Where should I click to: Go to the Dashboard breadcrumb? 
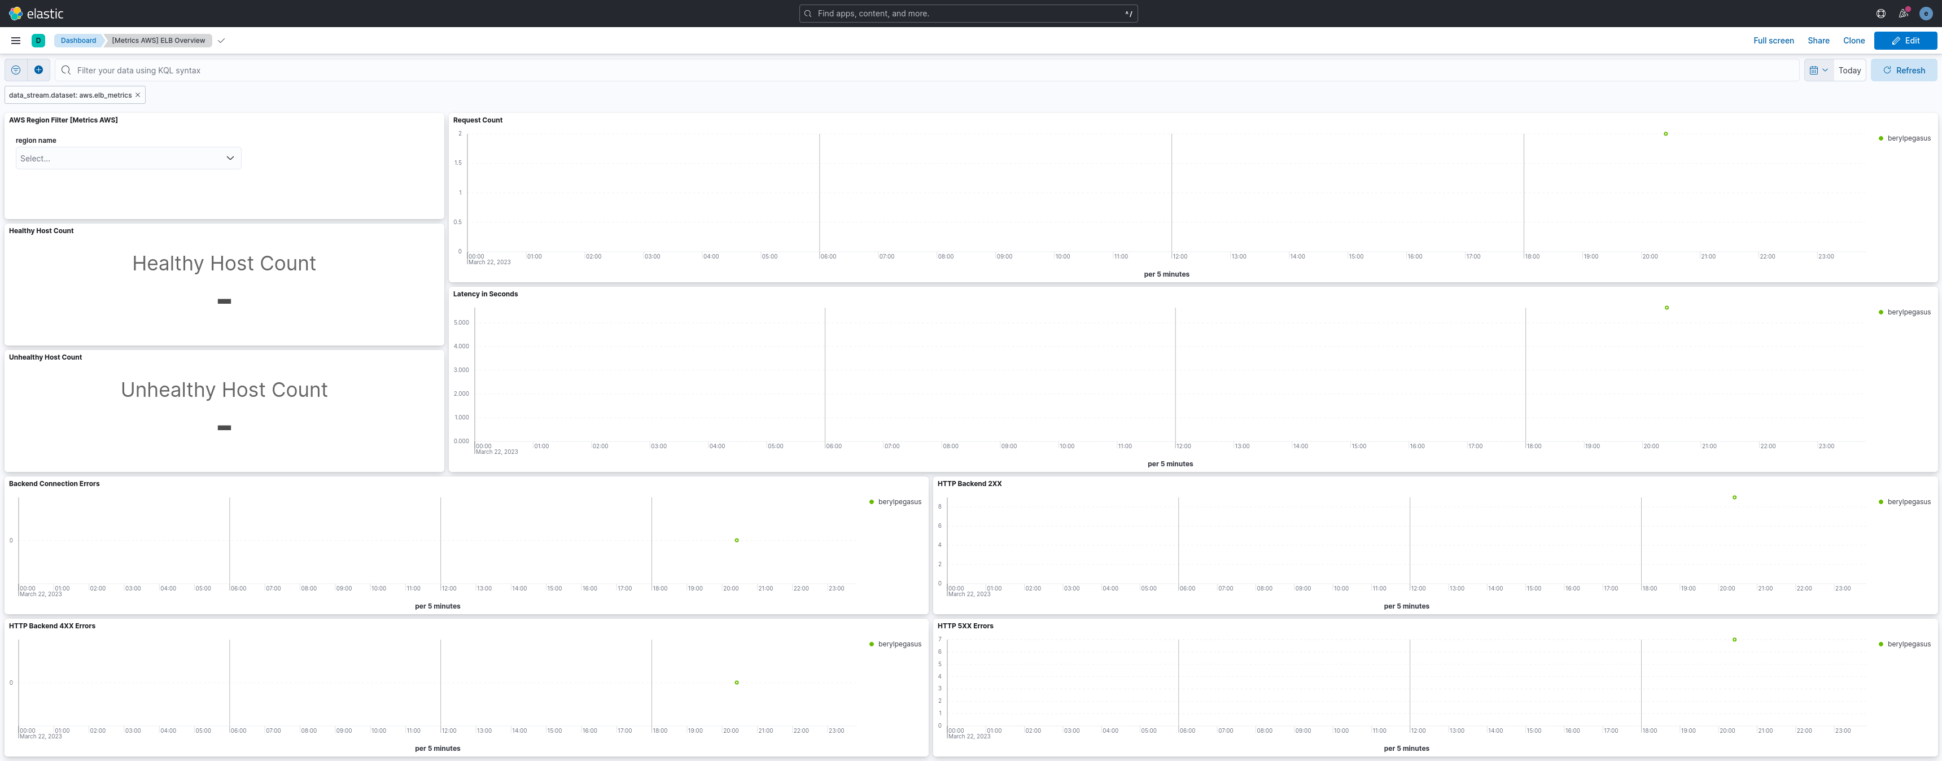pos(78,41)
